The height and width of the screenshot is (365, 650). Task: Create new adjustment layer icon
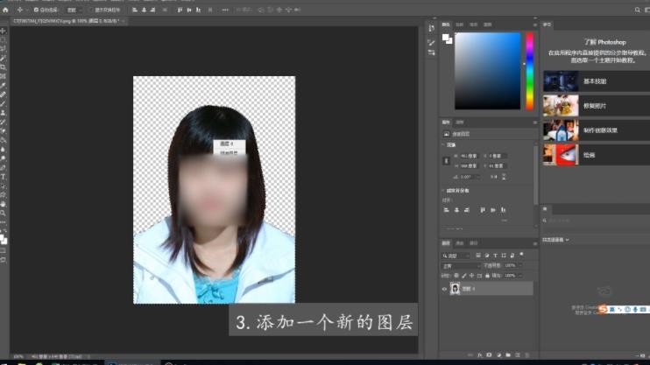(498, 355)
